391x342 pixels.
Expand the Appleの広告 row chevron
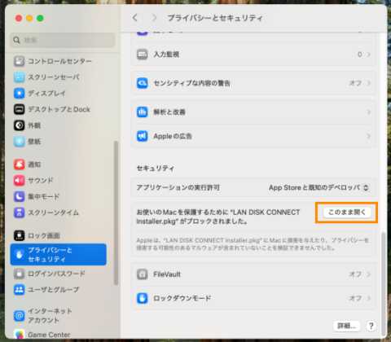(369, 136)
